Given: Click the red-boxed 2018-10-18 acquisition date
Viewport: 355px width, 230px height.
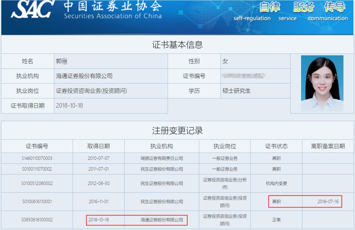Looking at the screenshot, I should click(x=99, y=220).
